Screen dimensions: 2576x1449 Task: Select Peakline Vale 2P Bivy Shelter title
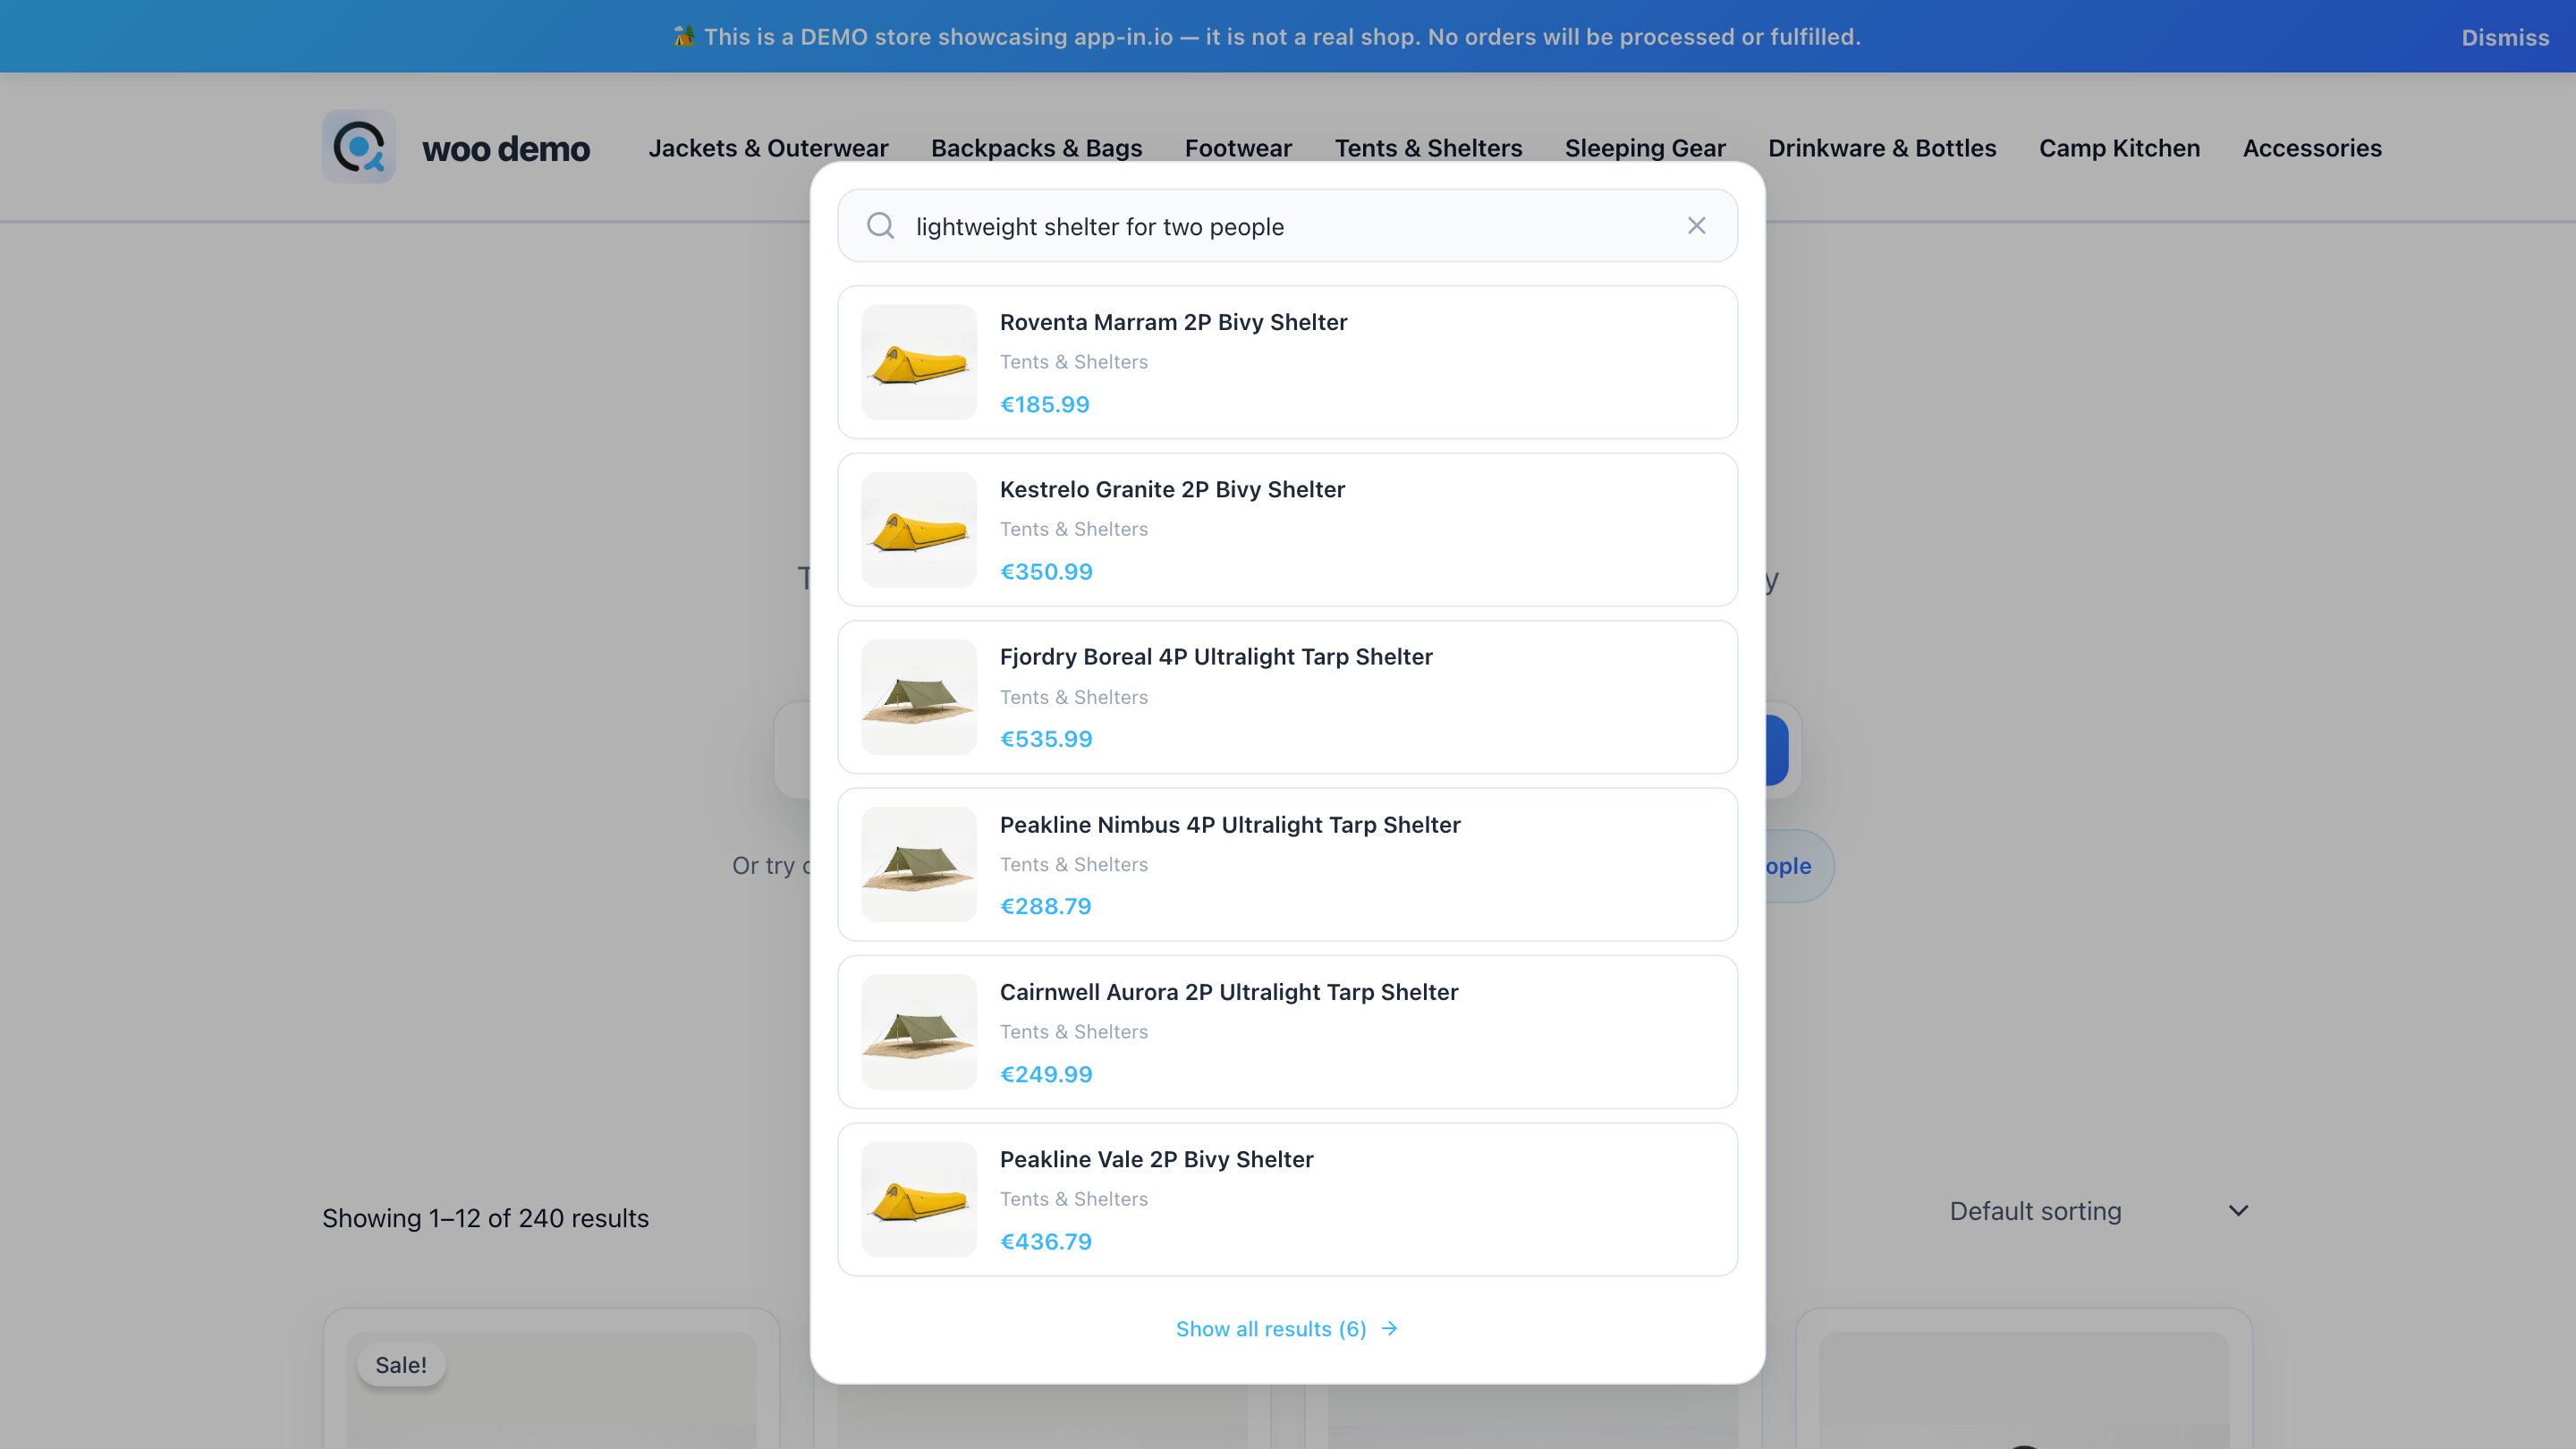pos(1156,1159)
